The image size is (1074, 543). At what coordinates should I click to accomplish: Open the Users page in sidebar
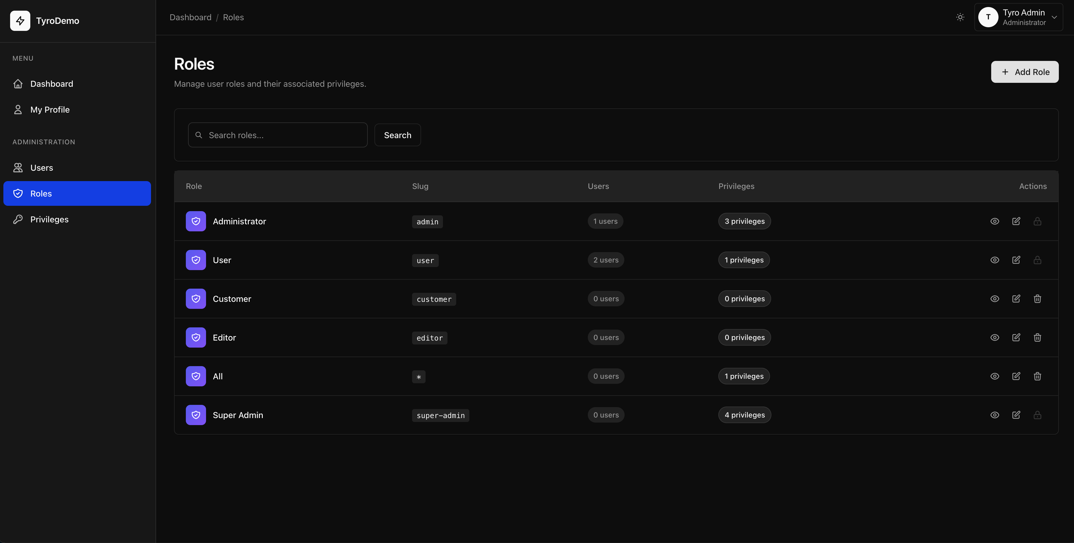tap(42, 168)
